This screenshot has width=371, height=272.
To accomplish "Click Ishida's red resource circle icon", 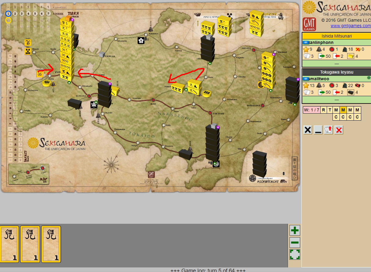I will (332, 49).
